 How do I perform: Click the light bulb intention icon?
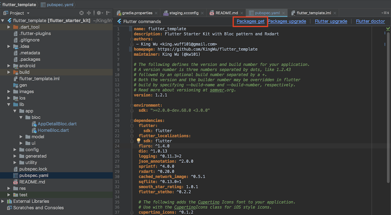click(139, 141)
